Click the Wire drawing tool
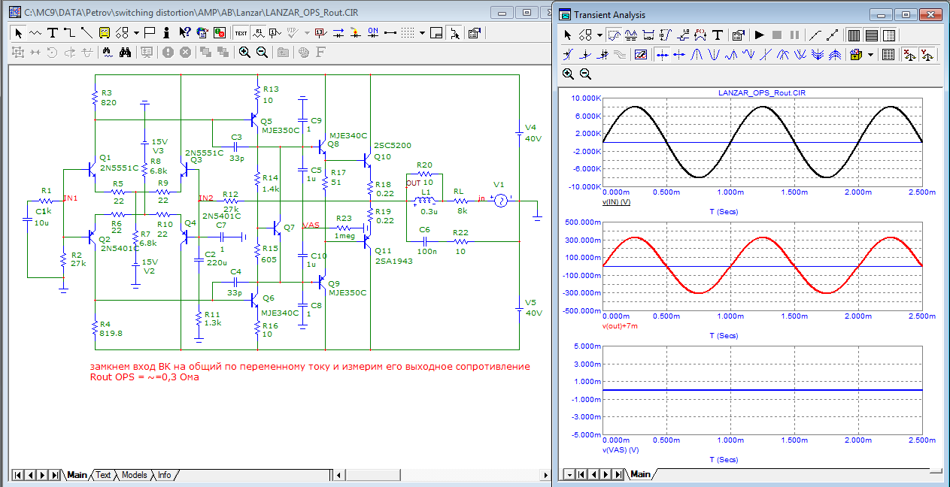 [x=69, y=32]
